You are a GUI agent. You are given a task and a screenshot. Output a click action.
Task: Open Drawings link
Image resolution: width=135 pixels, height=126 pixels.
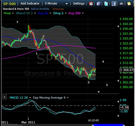point(58,9)
